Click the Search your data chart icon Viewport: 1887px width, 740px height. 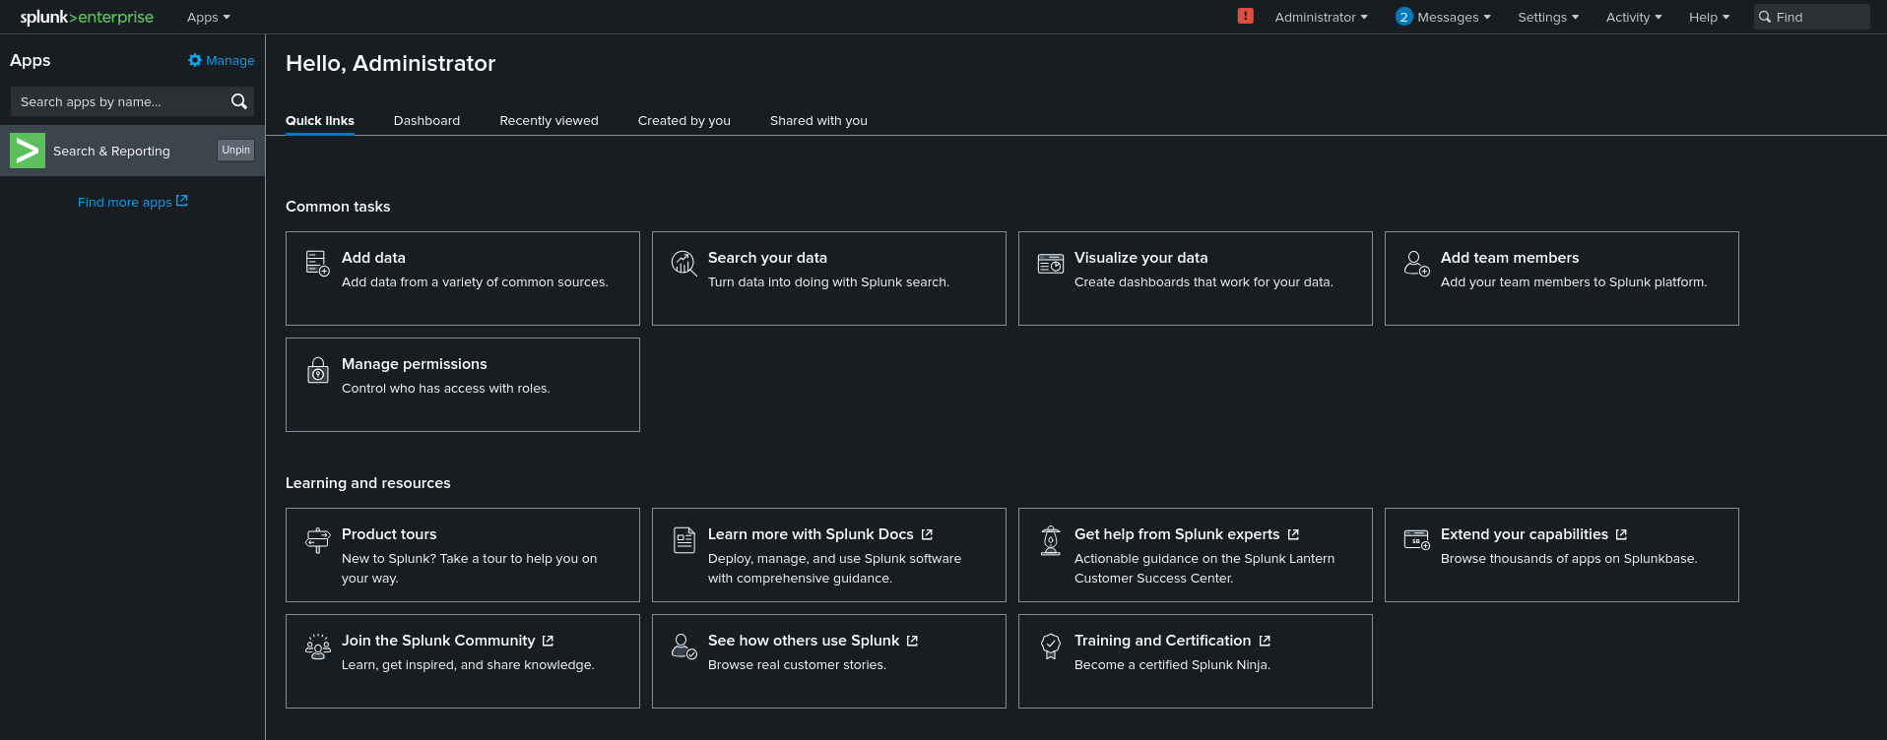[683, 263]
